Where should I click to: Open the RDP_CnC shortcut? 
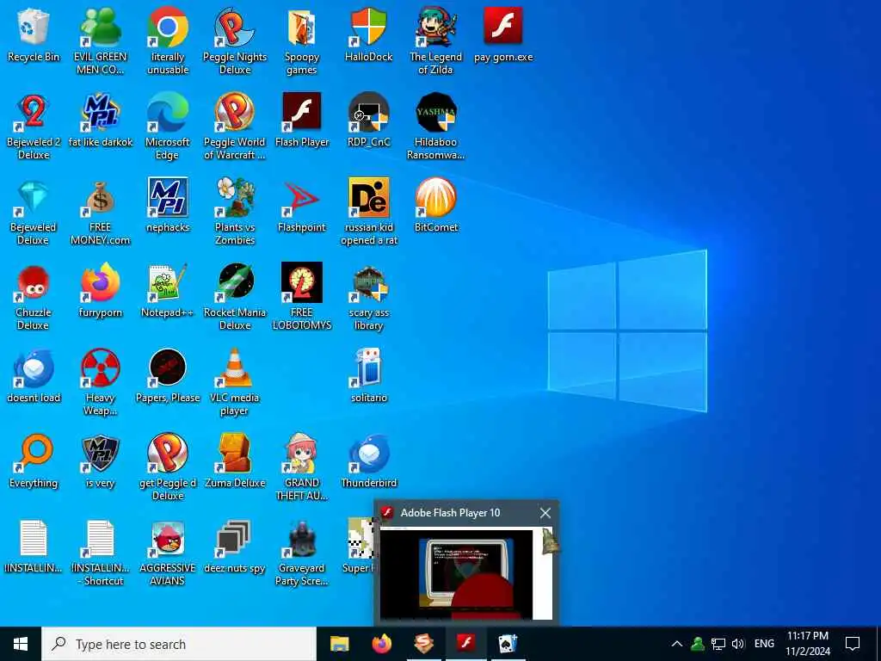coord(368,120)
